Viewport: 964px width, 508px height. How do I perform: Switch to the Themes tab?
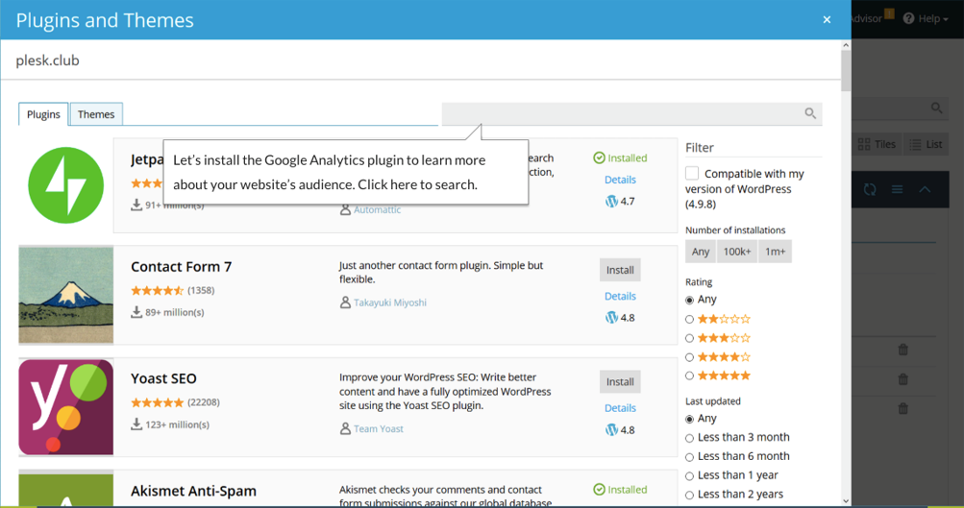click(96, 114)
